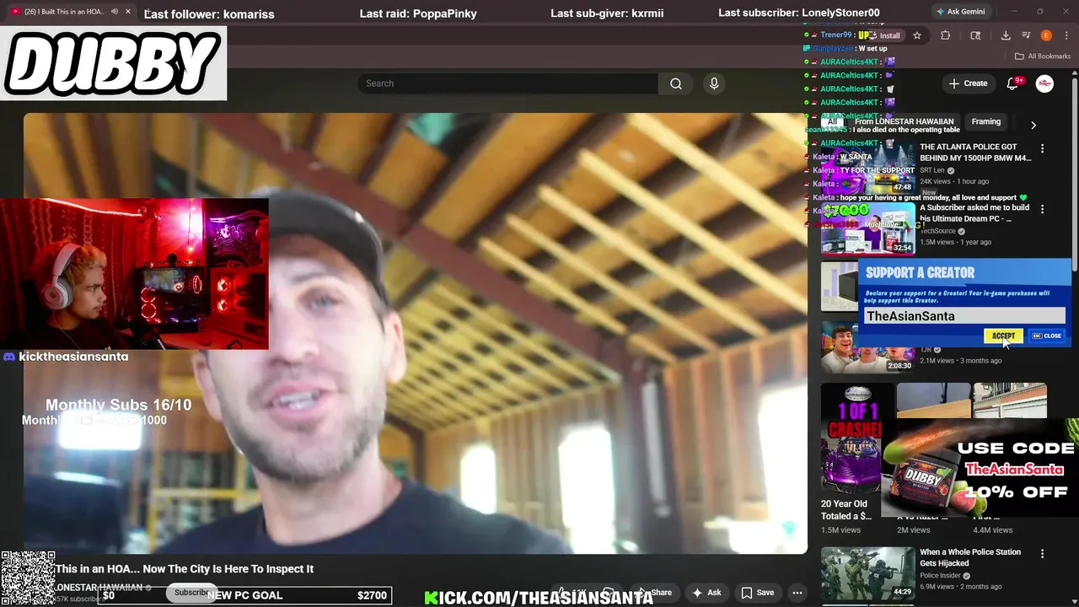Viewport: 1079px width, 607px height.
Task: Subscribe to the LONESTAR HAWAIIAN channel
Action: point(191,593)
